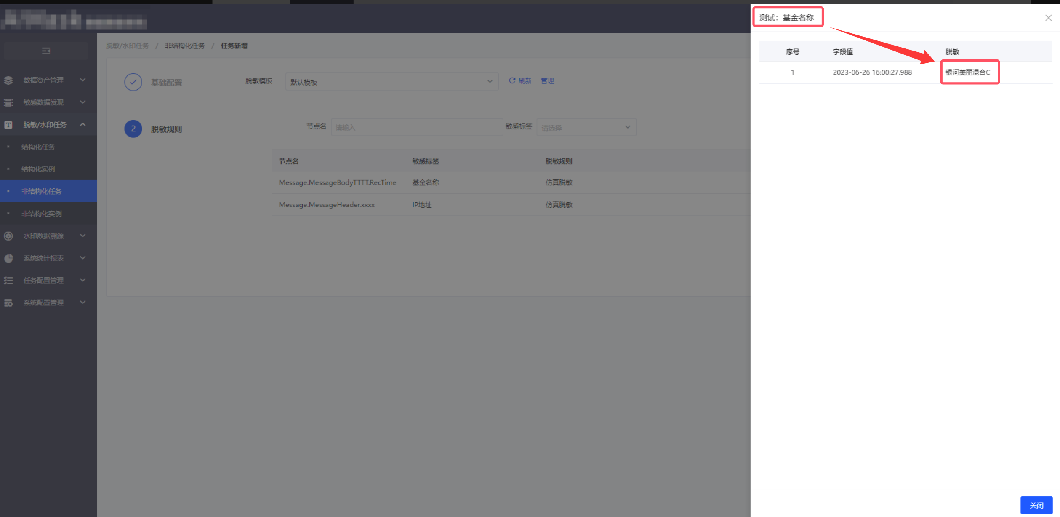Click the 基础配置 step label
This screenshot has width=1060, height=517.
(x=167, y=83)
